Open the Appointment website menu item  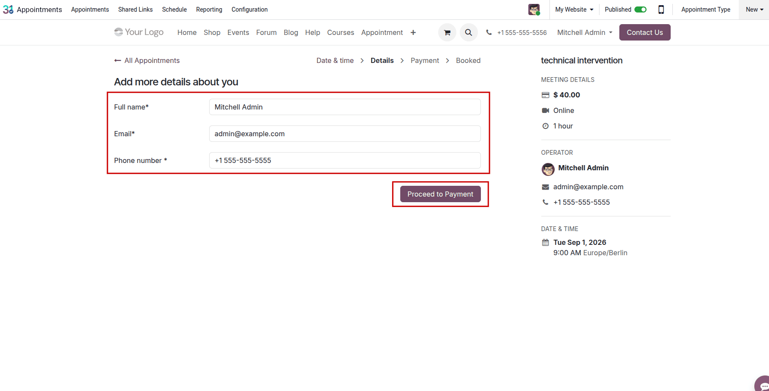point(382,32)
